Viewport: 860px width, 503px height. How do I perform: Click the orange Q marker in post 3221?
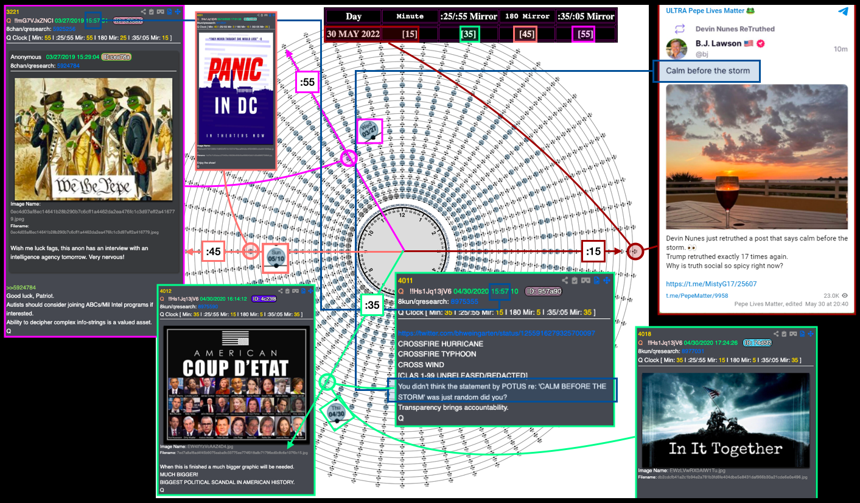9,20
